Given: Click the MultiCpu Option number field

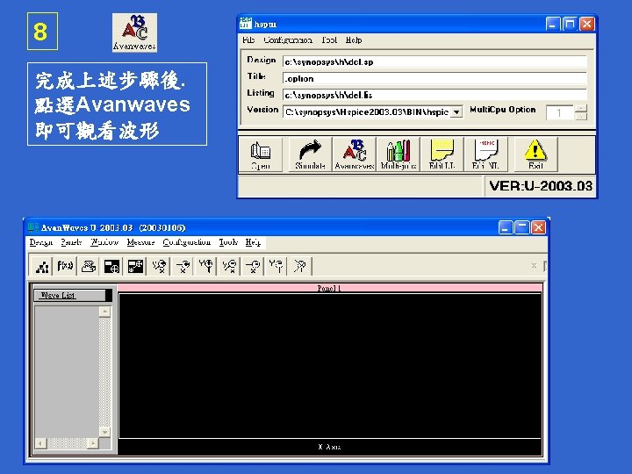Looking at the screenshot, I should click(x=559, y=112).
